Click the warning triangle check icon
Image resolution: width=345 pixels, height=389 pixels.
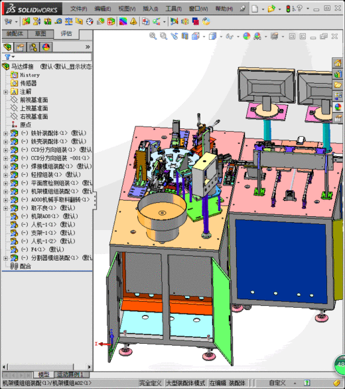[x=133, y=21]
